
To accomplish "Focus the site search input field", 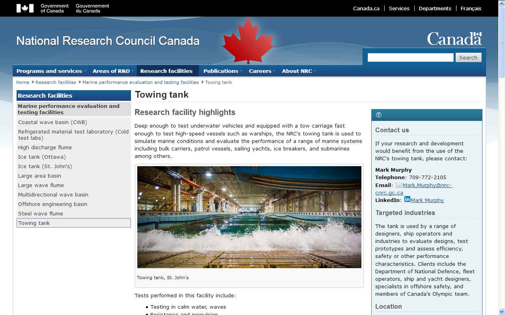I will (x=410, y=57).
